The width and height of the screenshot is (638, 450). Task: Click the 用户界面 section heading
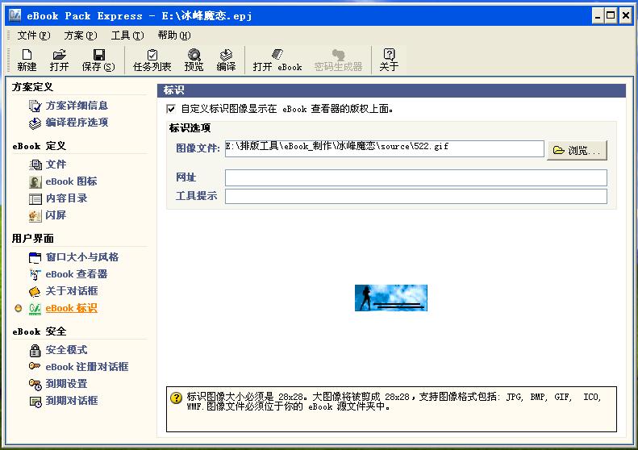[32, 239]
